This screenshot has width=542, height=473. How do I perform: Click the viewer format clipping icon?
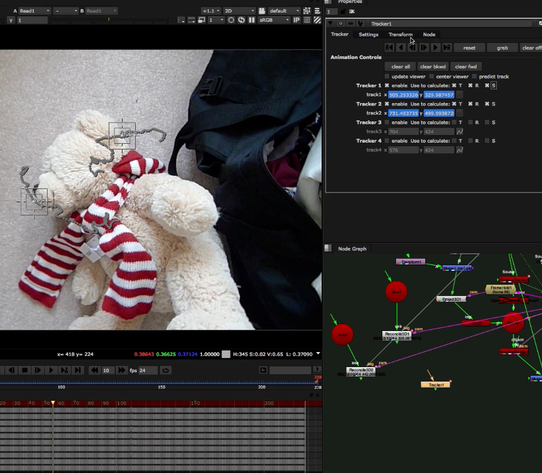[191, 20]
